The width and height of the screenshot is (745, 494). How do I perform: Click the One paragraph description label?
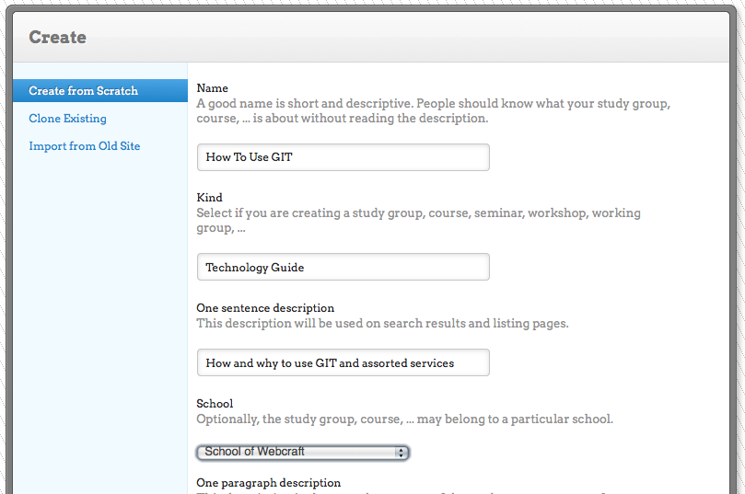pos(268,483)
